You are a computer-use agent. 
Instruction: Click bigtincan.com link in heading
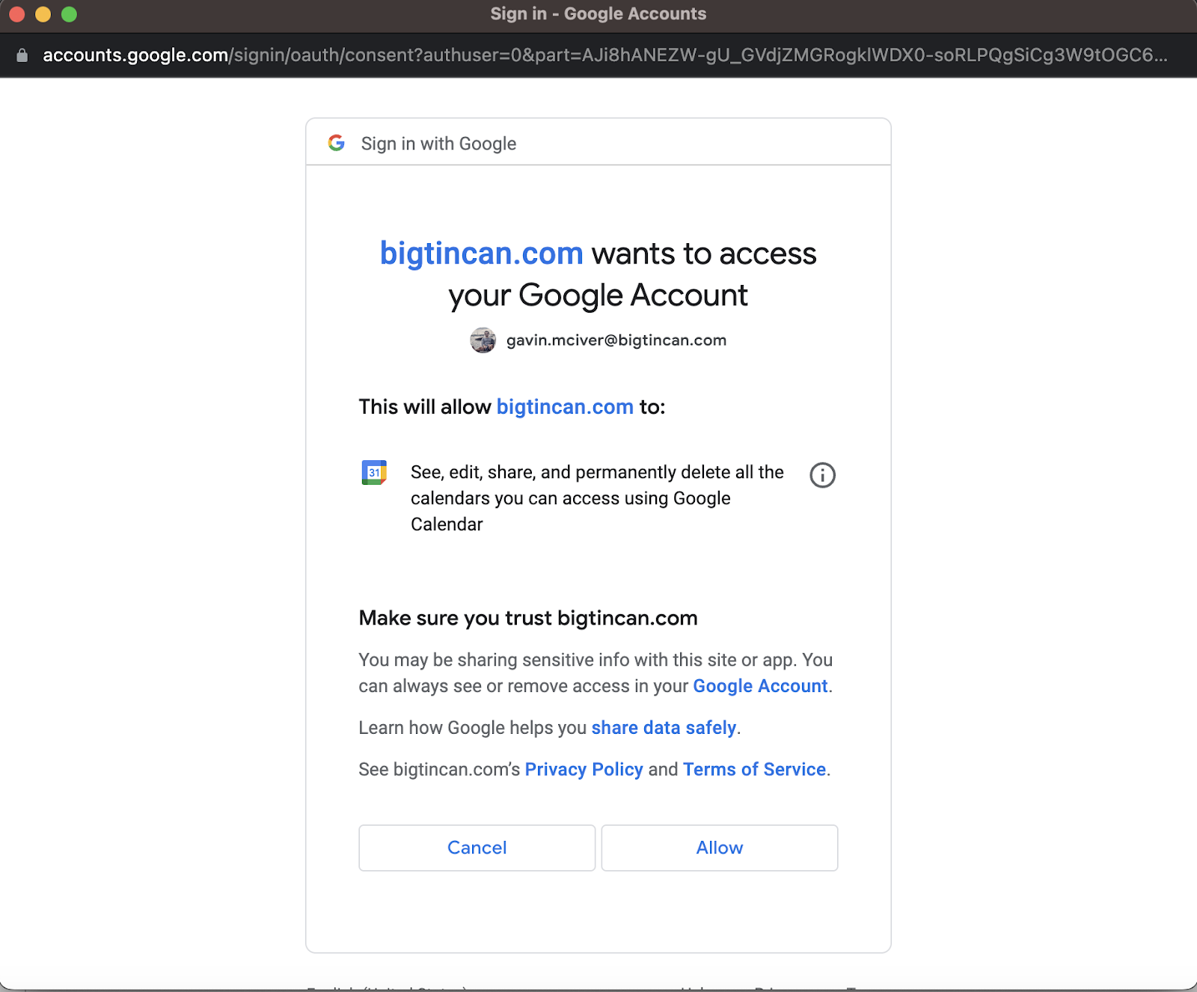click(x=482, y=254)
